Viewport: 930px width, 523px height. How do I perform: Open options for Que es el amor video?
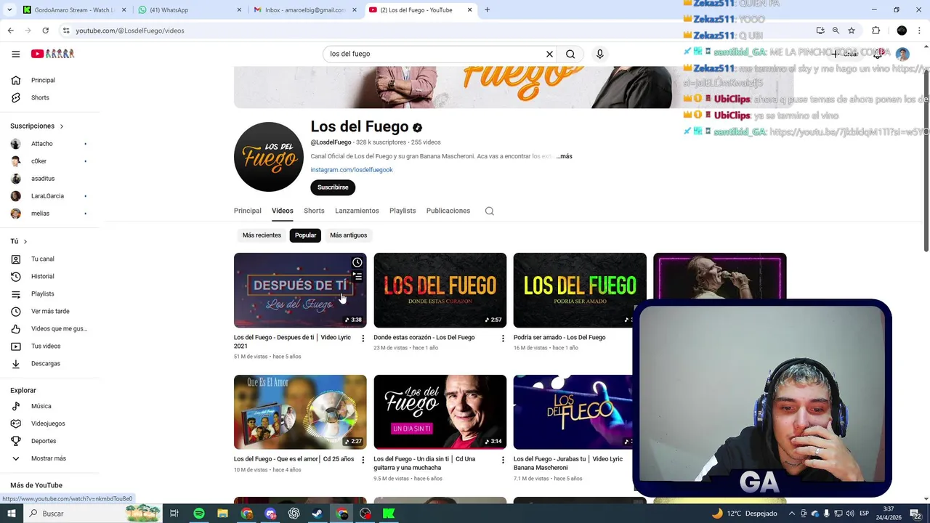click(363, 461)
